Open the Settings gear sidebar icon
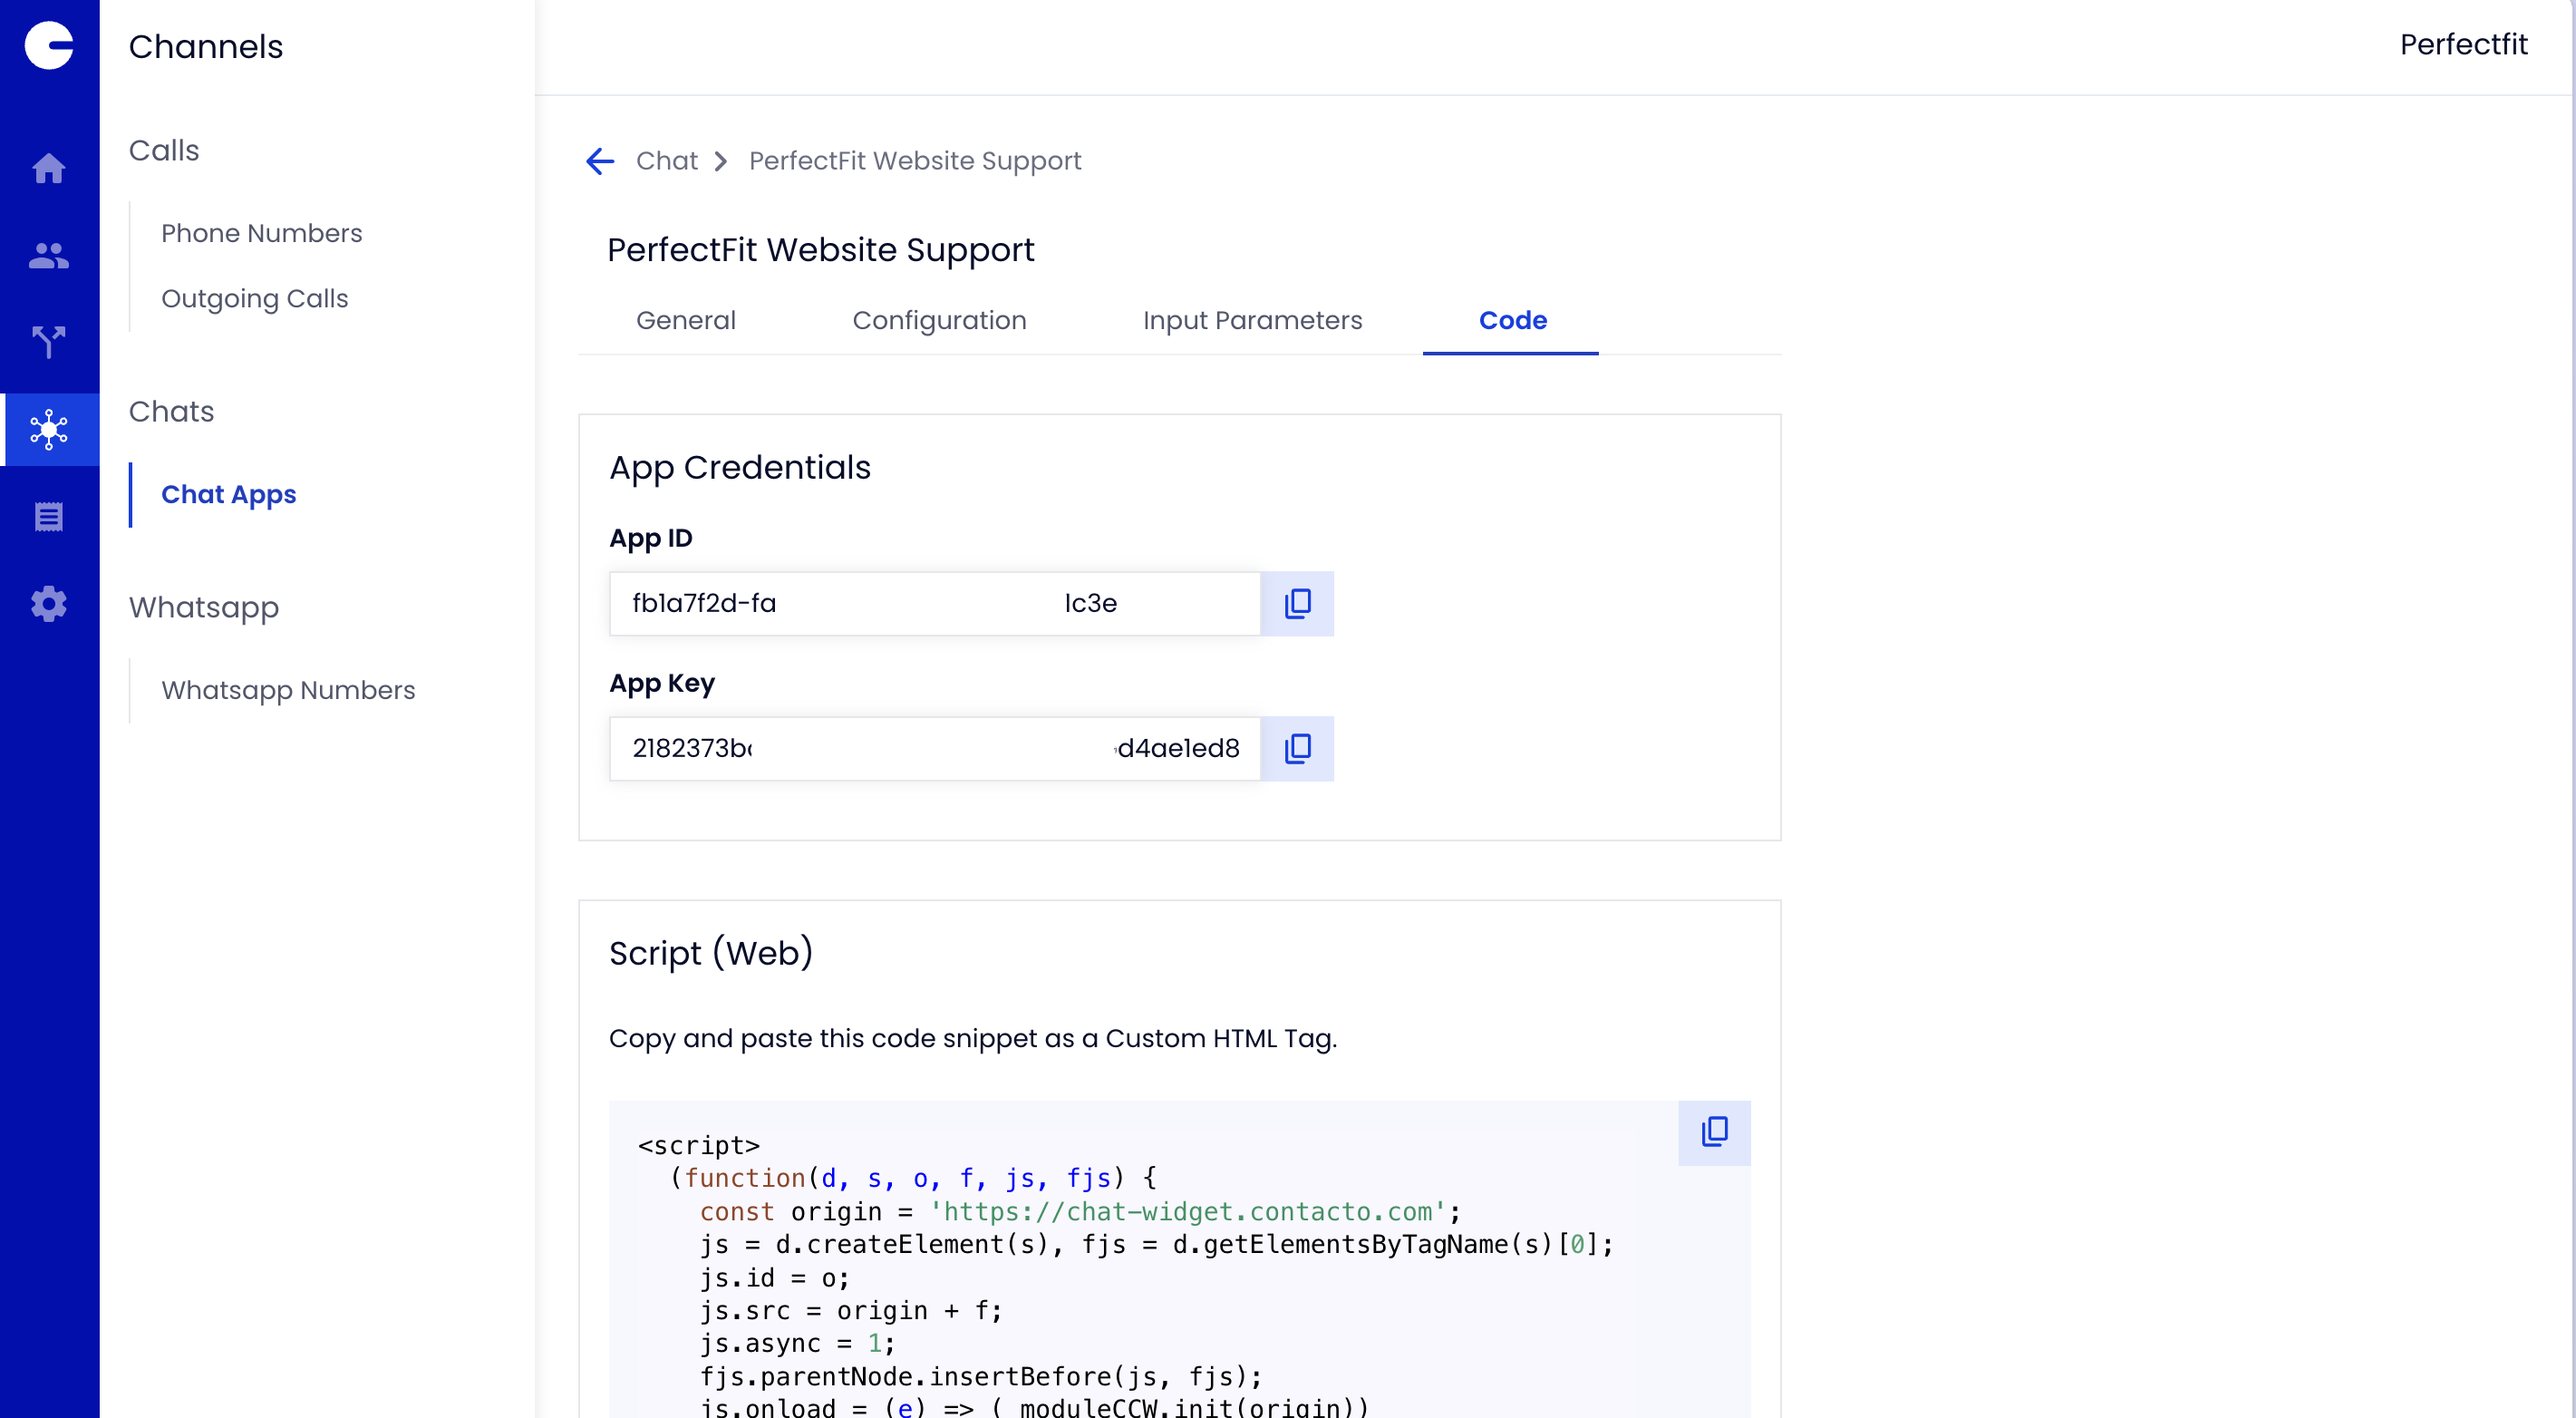 click(x=49, y=604)
